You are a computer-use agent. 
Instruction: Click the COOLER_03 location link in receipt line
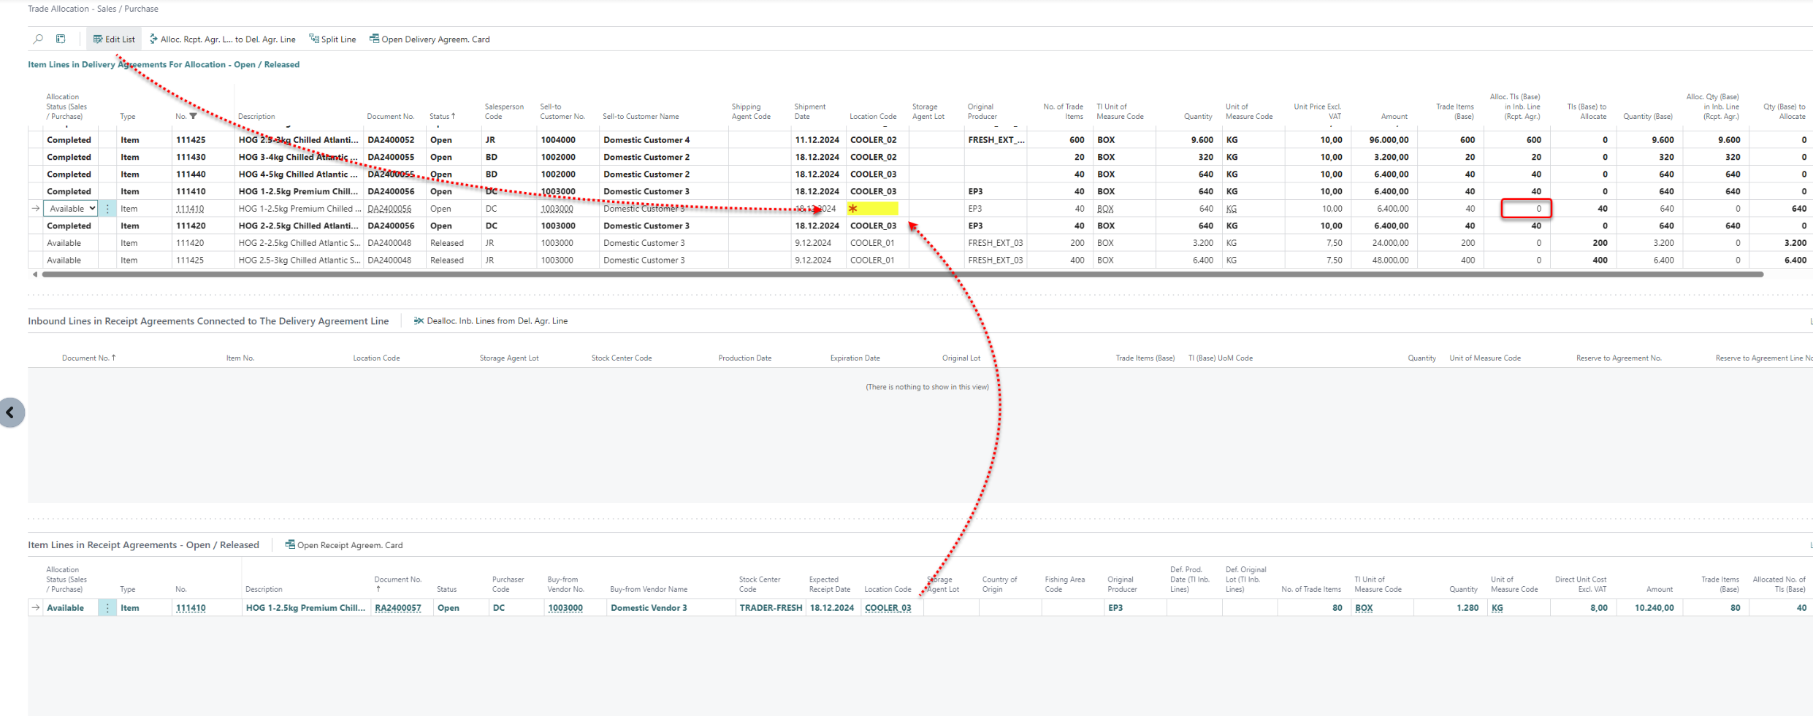pyautogui.click(x=888, y=608)
